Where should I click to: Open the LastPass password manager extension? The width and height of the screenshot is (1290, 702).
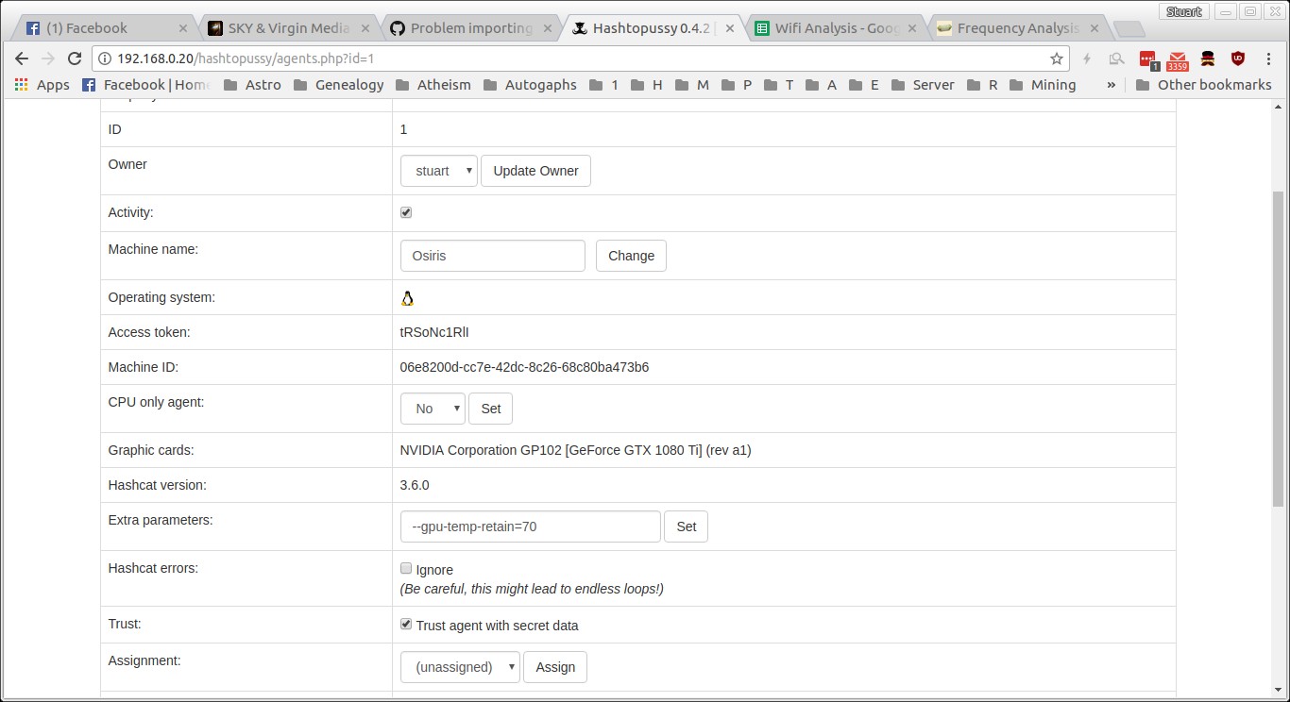click(x=1146, y=58)
